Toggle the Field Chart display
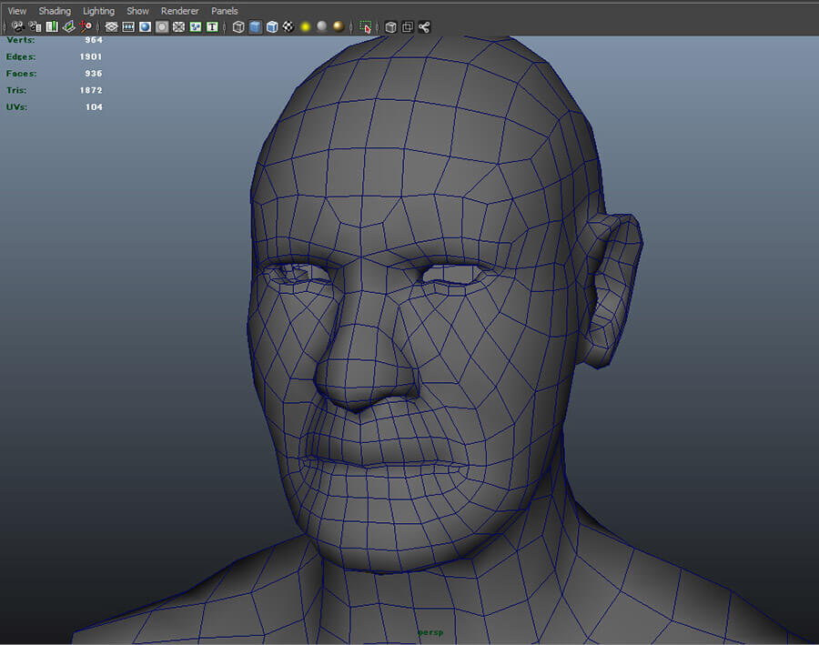Image resolution: width=819 pixels, height=645 pixels. [178, 26]
